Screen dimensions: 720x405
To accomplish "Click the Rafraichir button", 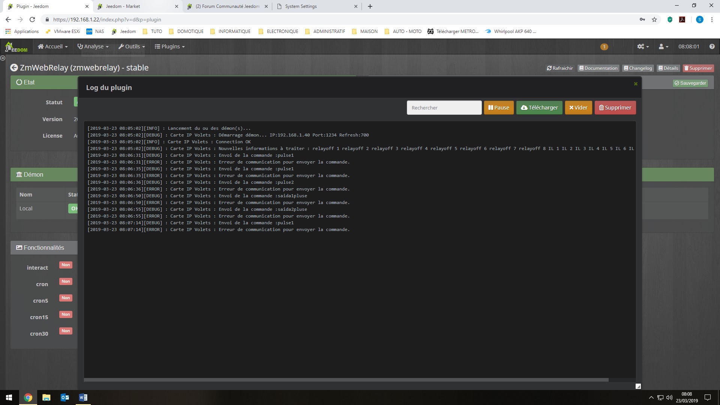I will tap(560, 68).
